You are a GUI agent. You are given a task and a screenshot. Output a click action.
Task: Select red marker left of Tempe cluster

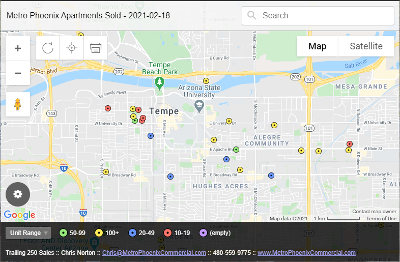(x=108, y=108)
